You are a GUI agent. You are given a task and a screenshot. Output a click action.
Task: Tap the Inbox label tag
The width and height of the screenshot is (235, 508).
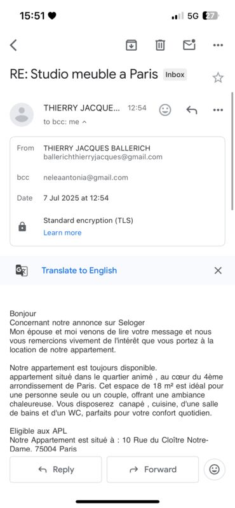(175, 74)
